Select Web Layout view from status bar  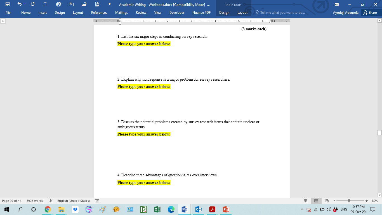click(326, 200)
